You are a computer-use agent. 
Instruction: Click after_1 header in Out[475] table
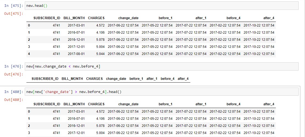pos(201,18)
